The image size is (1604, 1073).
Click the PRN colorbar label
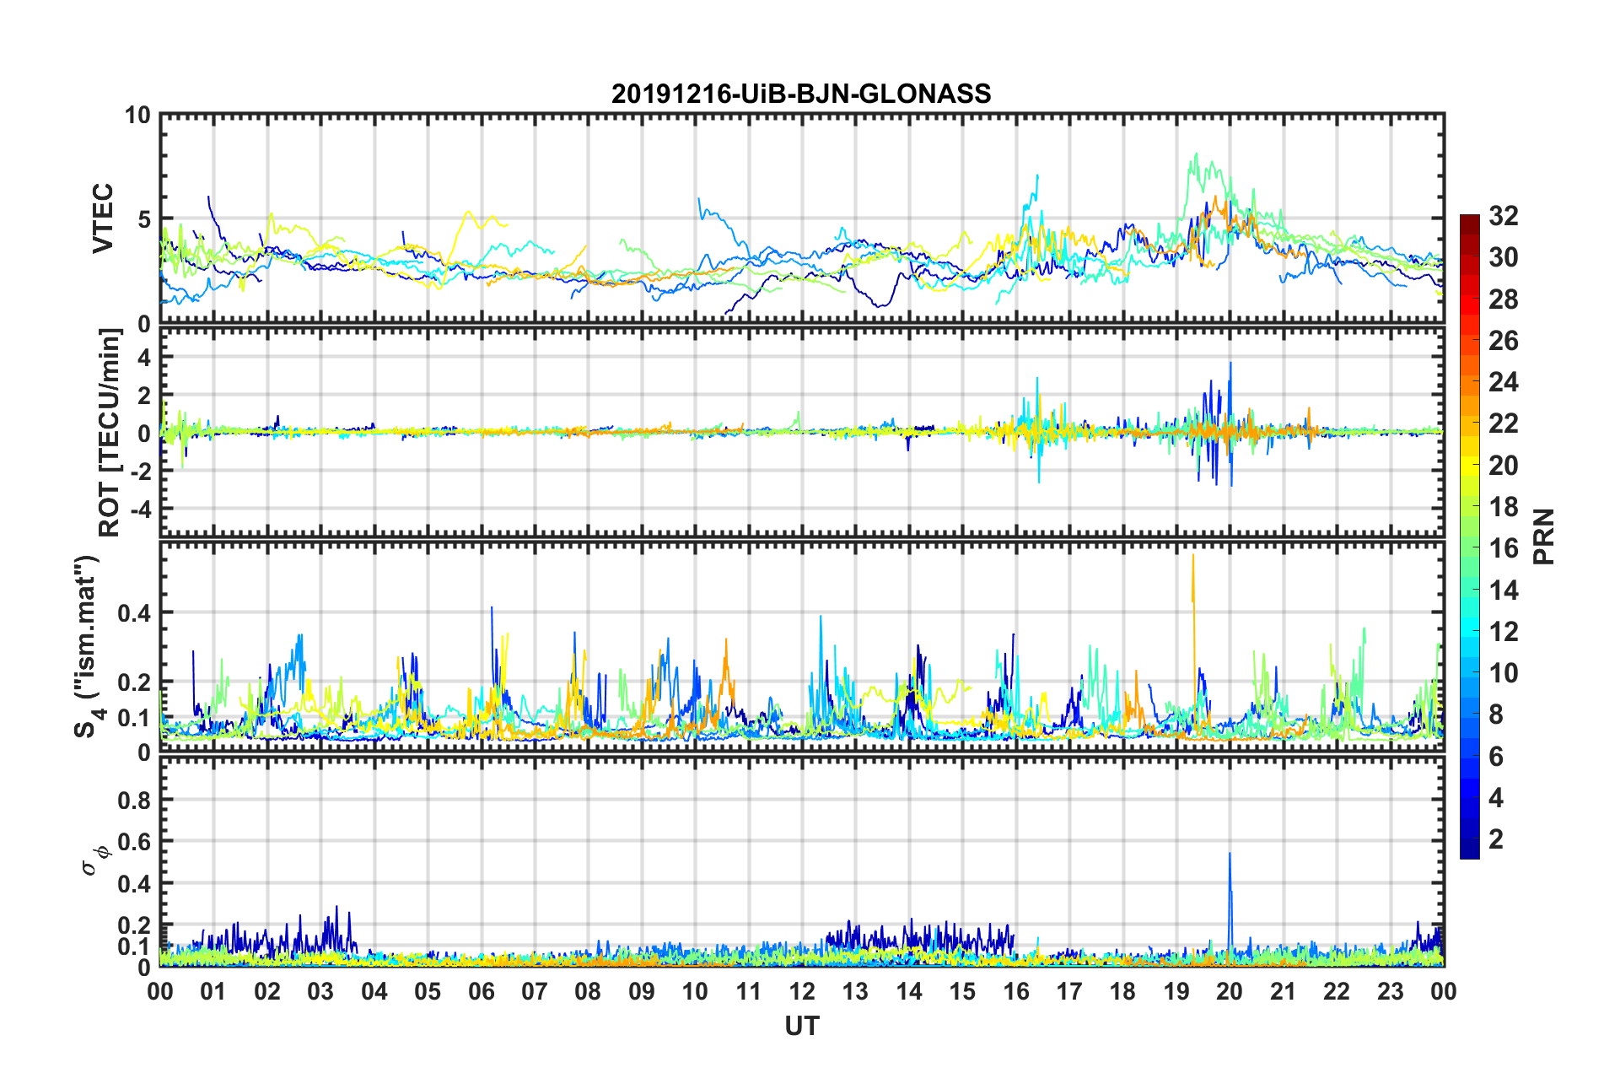[x=1544, y=536]
